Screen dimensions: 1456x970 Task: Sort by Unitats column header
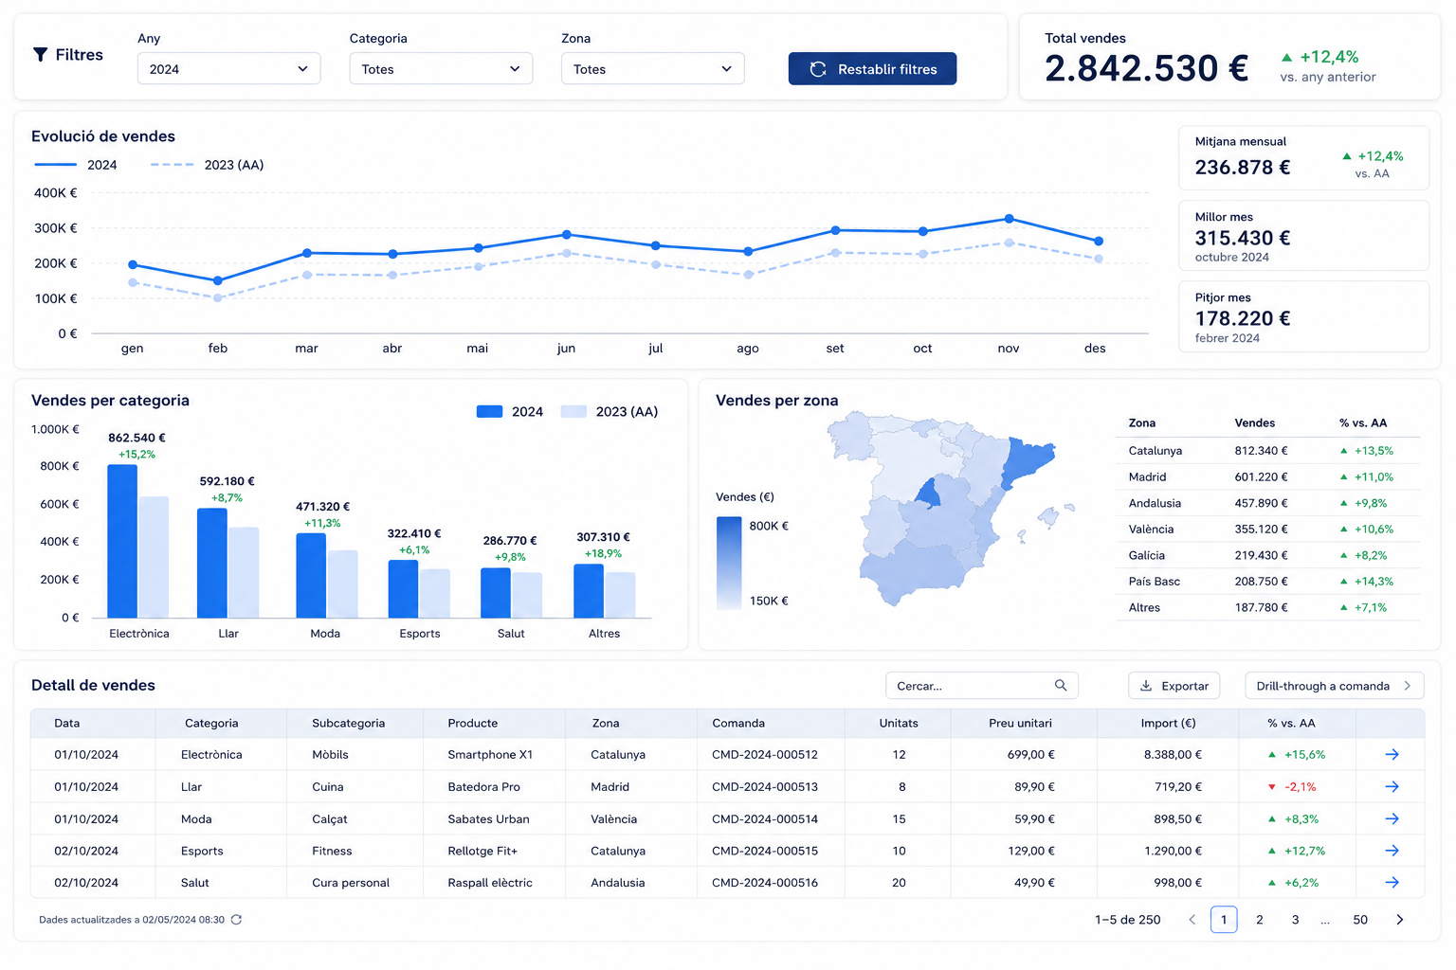pyautogui.click(x=899, y=723)
